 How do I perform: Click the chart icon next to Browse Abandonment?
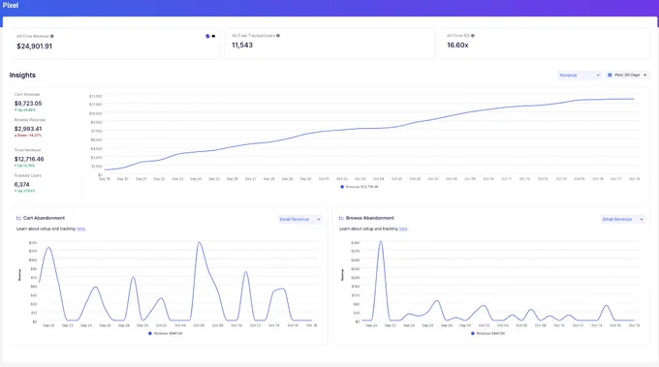341,218
